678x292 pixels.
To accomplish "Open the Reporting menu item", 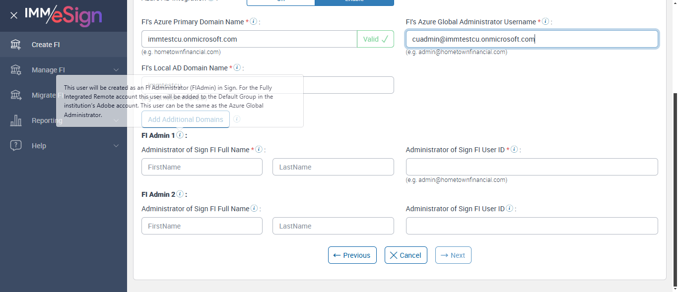I will (x=64, y=120).
